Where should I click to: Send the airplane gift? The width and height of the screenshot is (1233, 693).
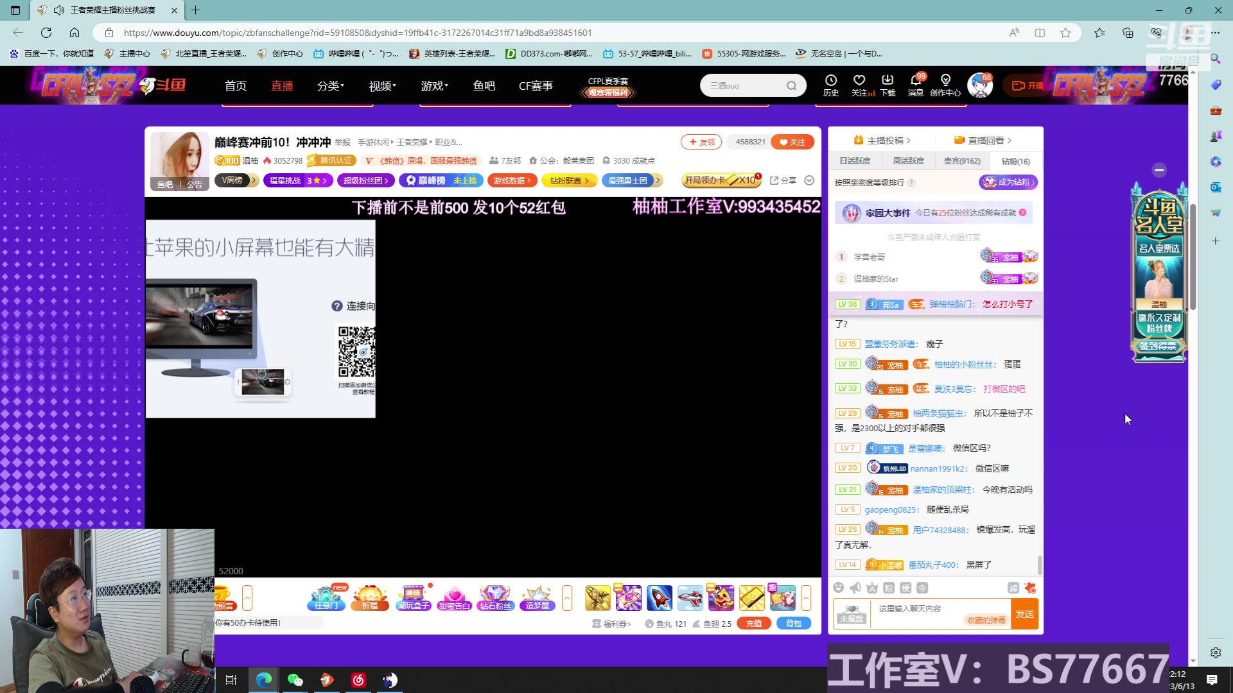point(690,598)
